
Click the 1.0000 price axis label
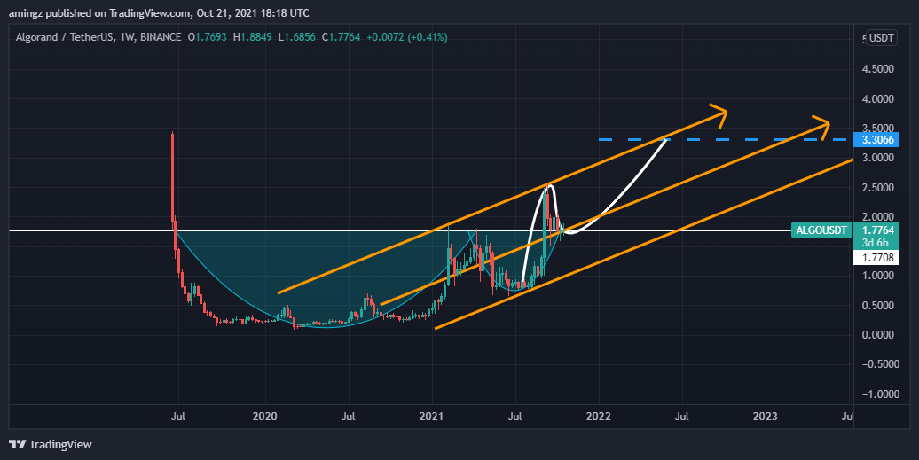(878, 276)
